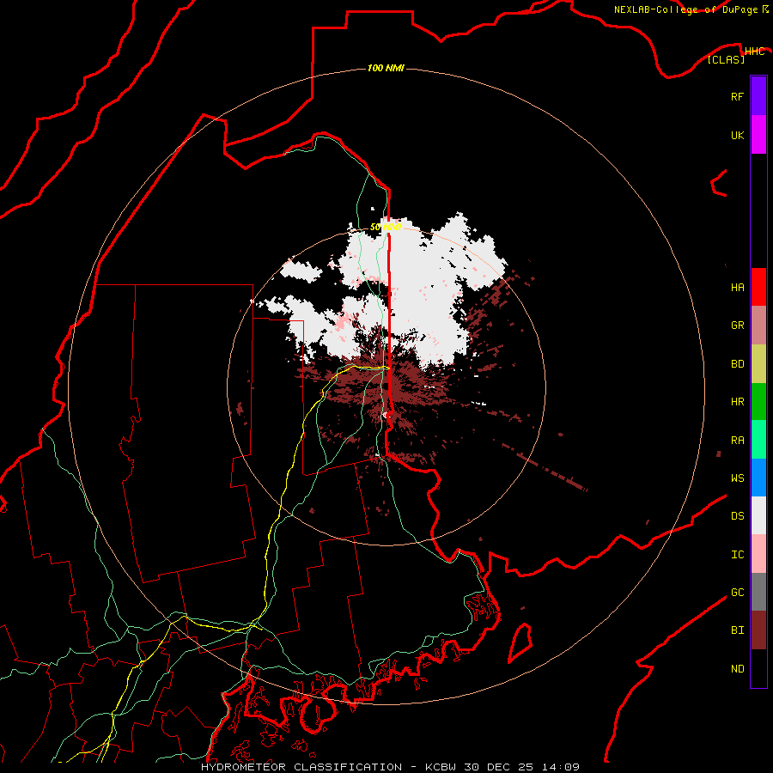This screenshot has height=773, width=773.
Task: Click the ND legend label
Action: pos(737,669)
